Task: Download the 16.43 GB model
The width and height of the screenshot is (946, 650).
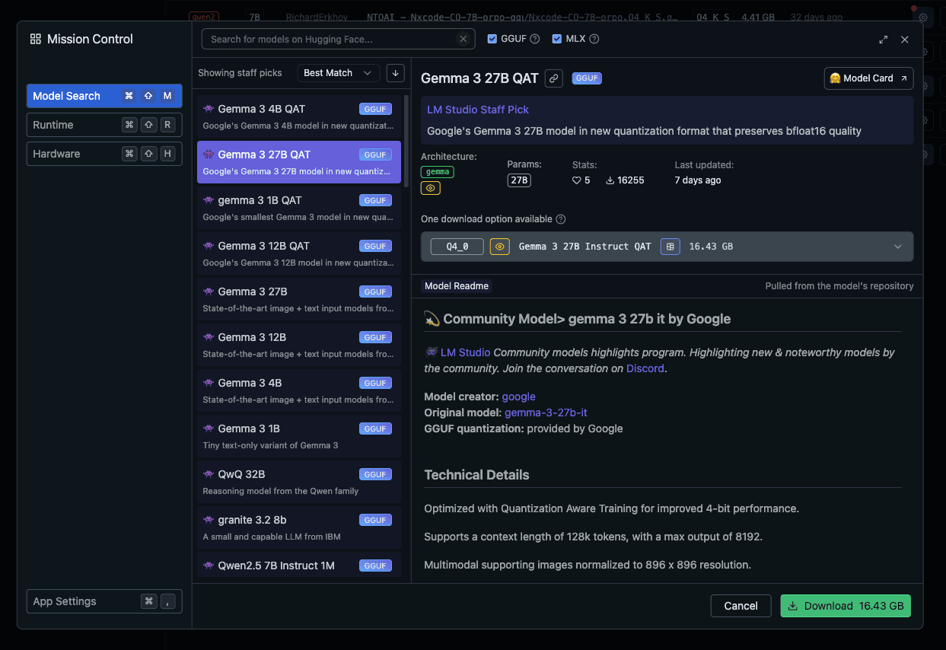Action: click(846, 606)
